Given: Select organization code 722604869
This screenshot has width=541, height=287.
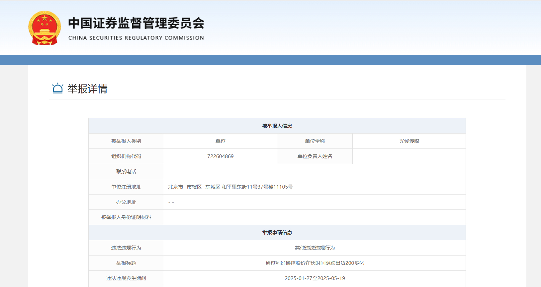Looking at the screenshot, I should click(x=221, y=156).
